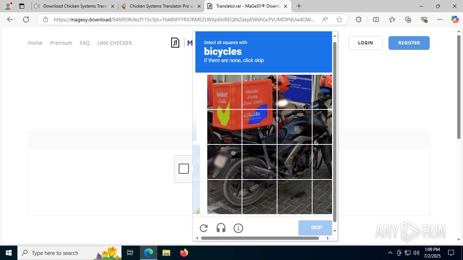Screen dimensions: 463x260
Task: Open browser profile icon
Action: [x=8, y=6]
